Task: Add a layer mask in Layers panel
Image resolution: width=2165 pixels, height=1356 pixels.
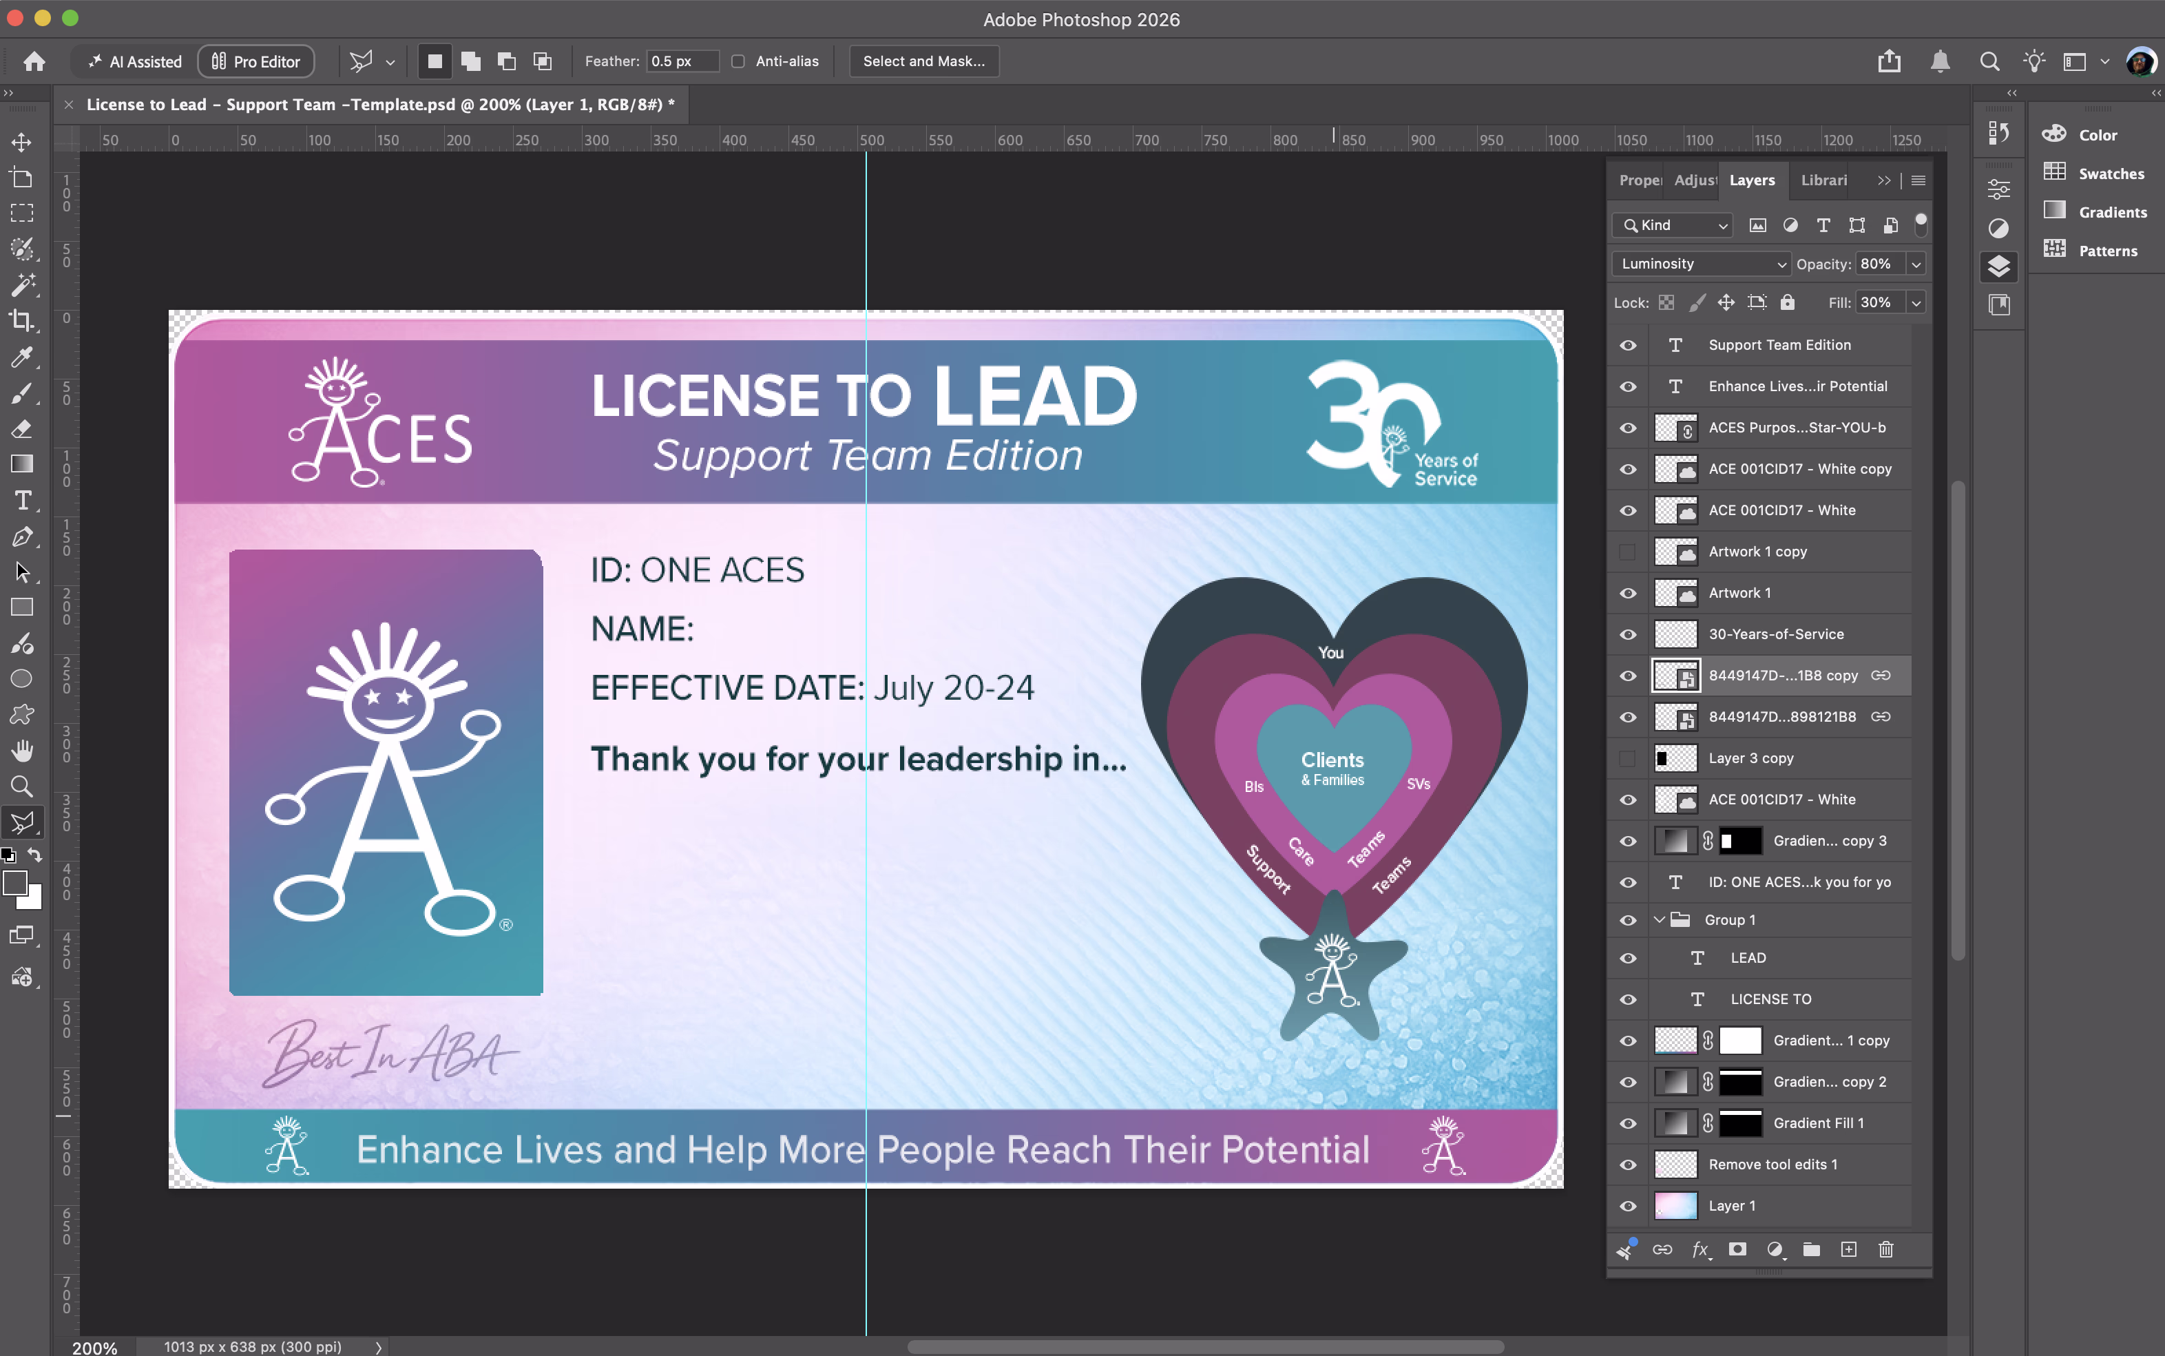Action: pos(1737,1249)
